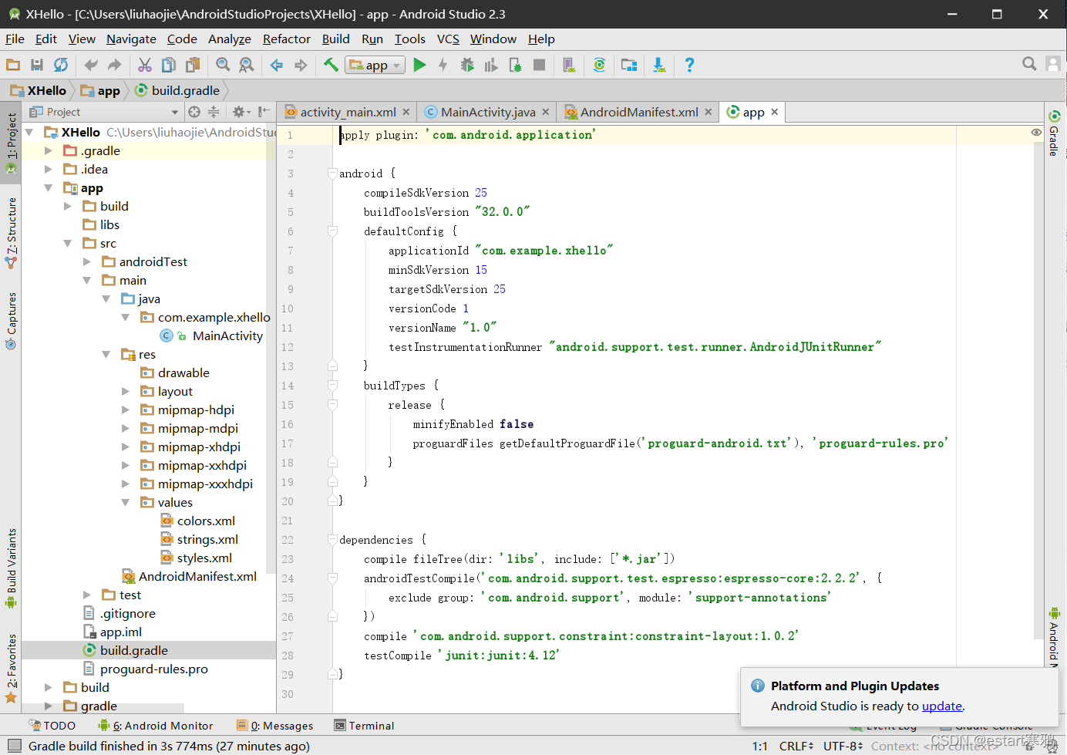Toggle the Build Variants side panel
This screenshot has height=755, width=1067.
[12, 567]
